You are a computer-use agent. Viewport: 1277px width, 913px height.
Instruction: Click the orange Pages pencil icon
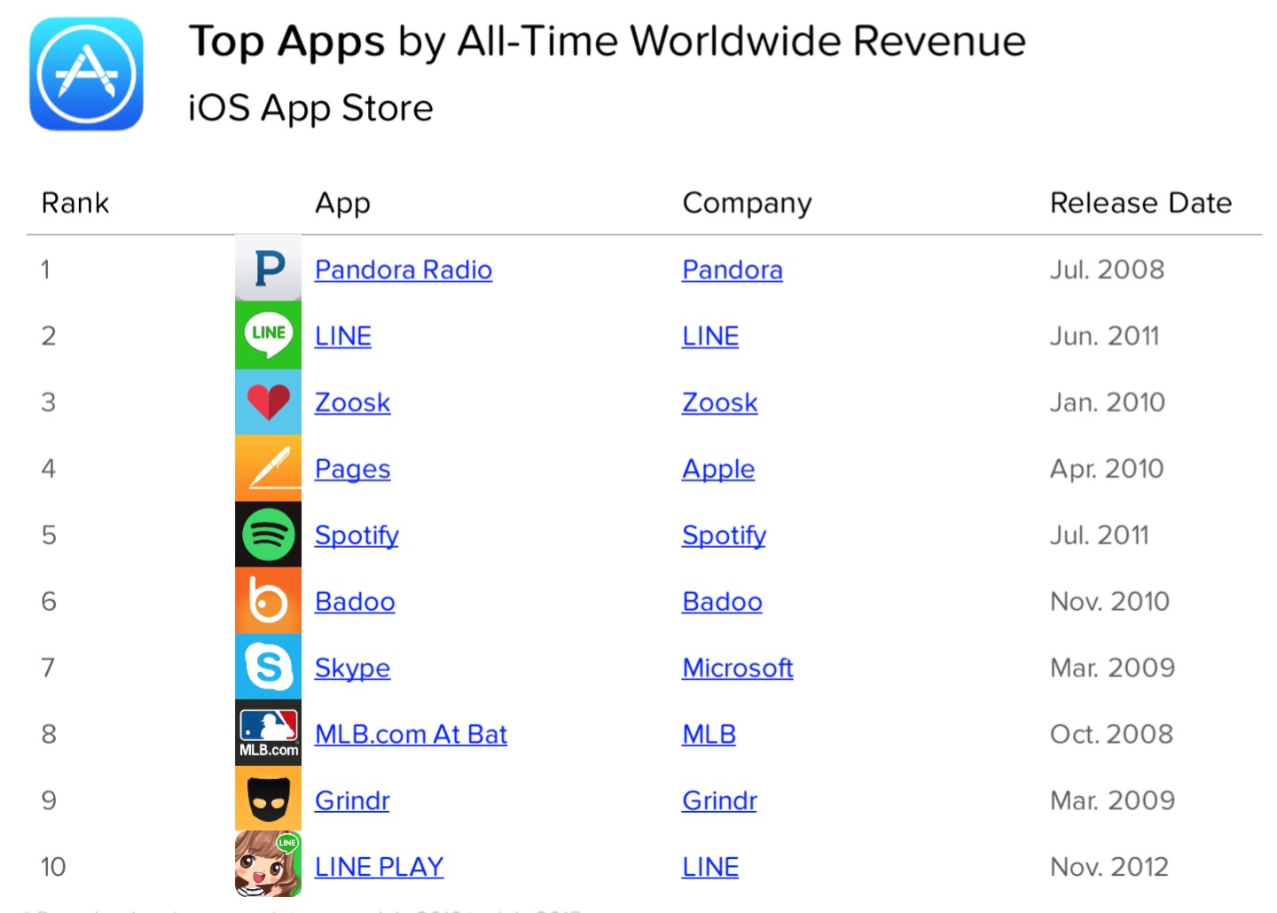tap(268, 468)
